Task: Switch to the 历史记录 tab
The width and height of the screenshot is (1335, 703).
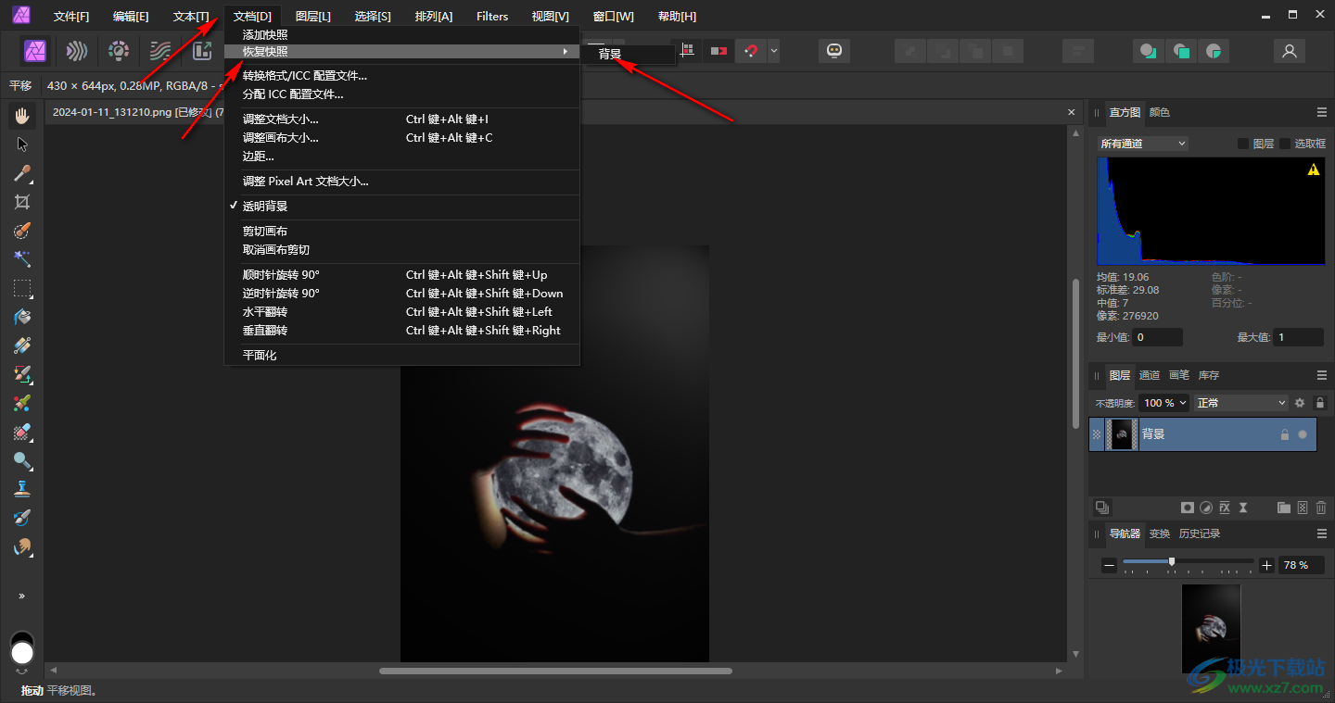Action: pos(1199,534)
